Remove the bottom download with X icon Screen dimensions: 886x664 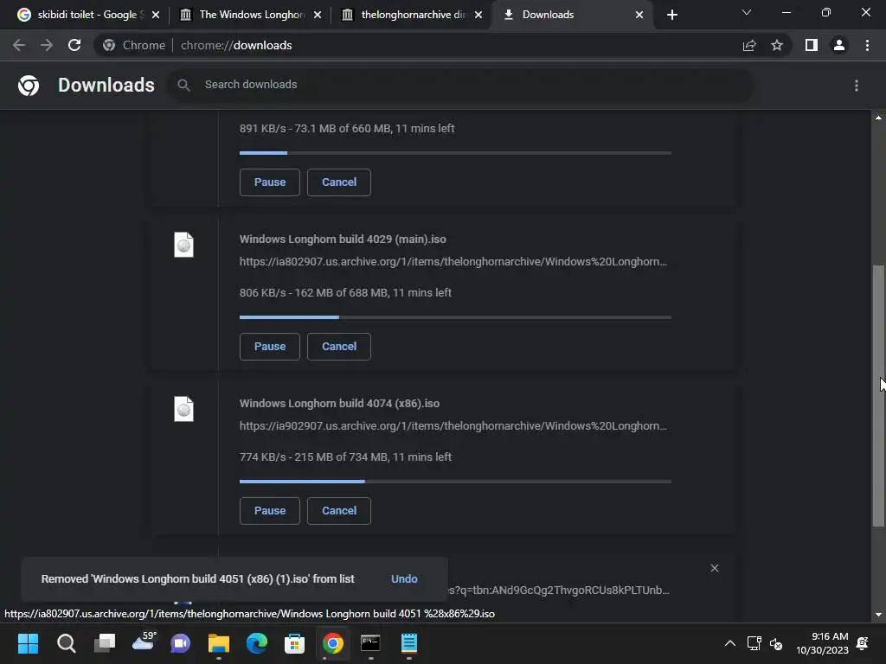pyautogui.click(x=714, y=568)
